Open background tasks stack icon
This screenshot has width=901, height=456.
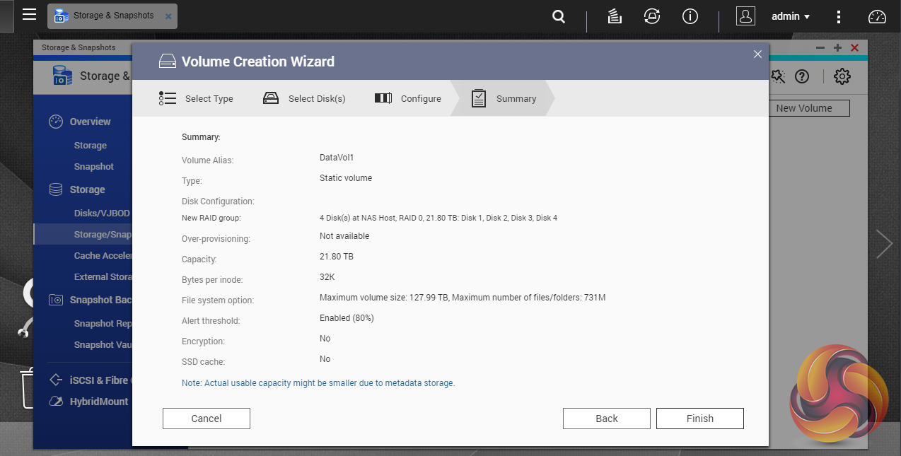click(615, 16)
